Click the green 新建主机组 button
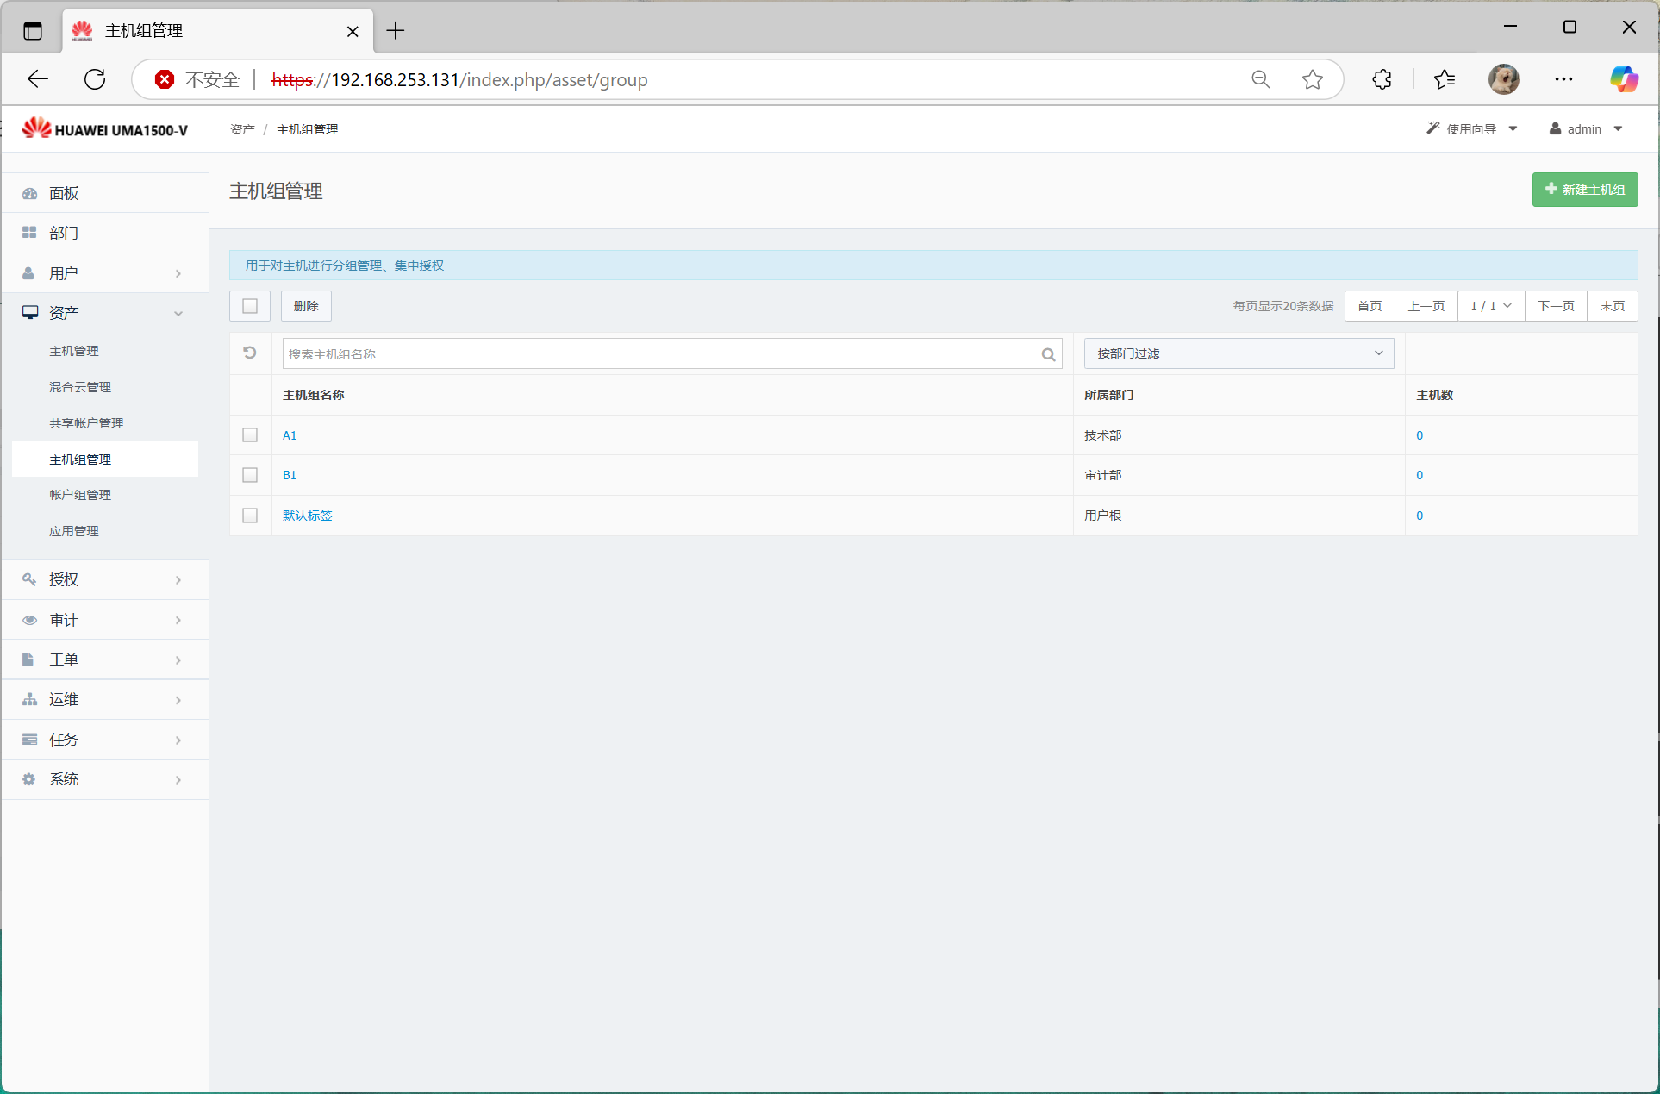Viewport: 1660px width, 1094px height. click(x=1584, y=190)
